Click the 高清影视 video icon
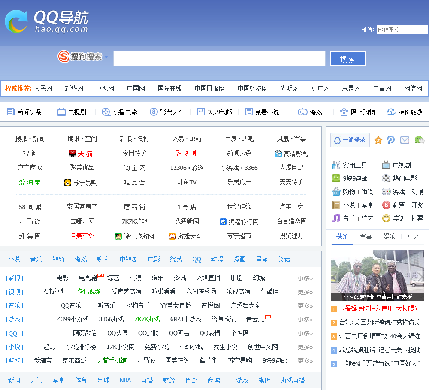This screenshot has height=390, width=429. (278, 154)
